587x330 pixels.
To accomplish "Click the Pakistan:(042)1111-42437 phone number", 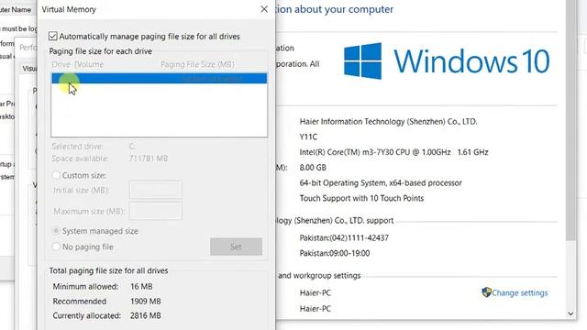I will point(344,238).
